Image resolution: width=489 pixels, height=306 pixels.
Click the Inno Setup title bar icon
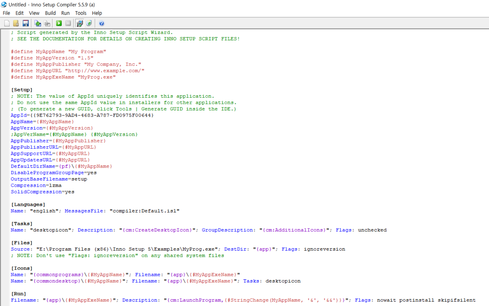point(4,4)
